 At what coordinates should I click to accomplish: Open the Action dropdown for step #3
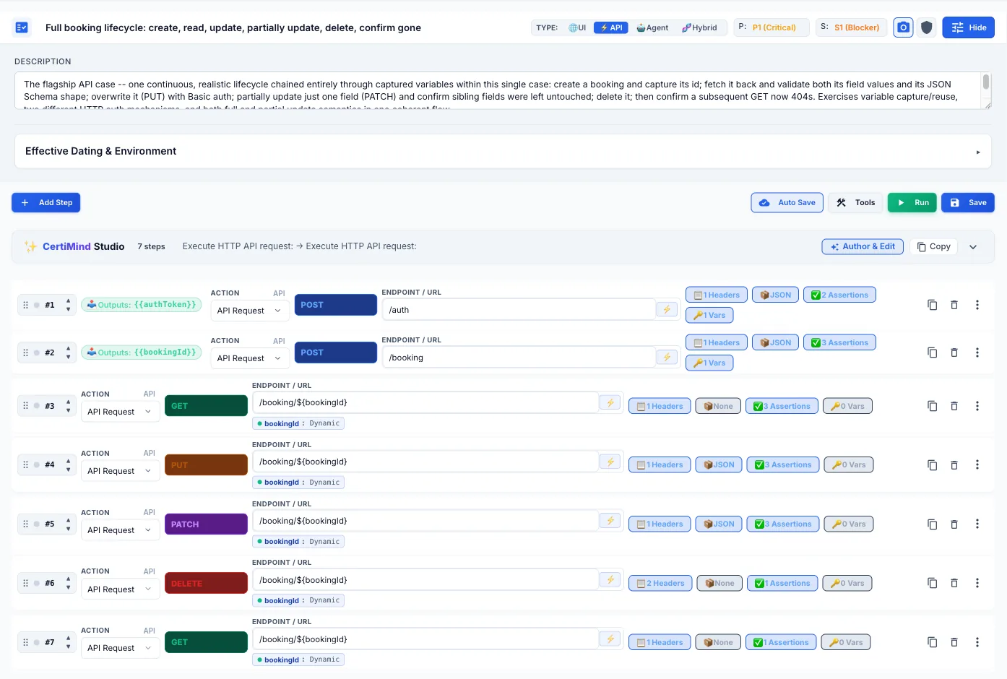pos(120,412)
